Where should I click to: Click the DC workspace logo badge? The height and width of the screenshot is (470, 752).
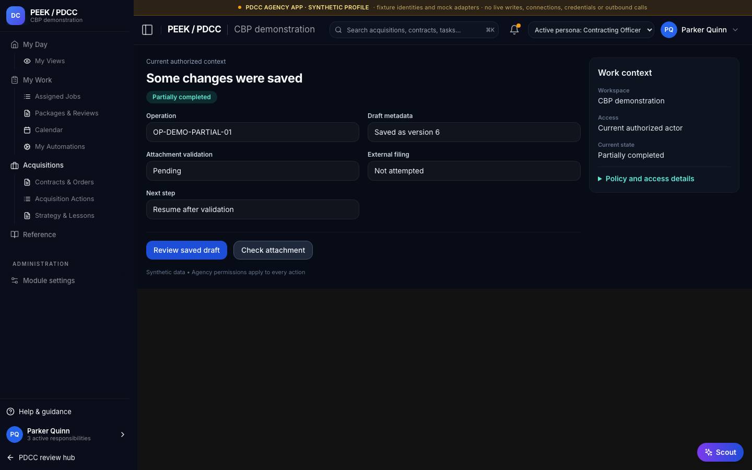[16, 16]
